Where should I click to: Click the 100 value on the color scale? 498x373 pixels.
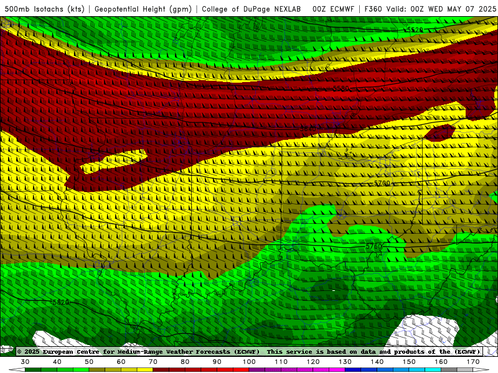click(249, 362)
